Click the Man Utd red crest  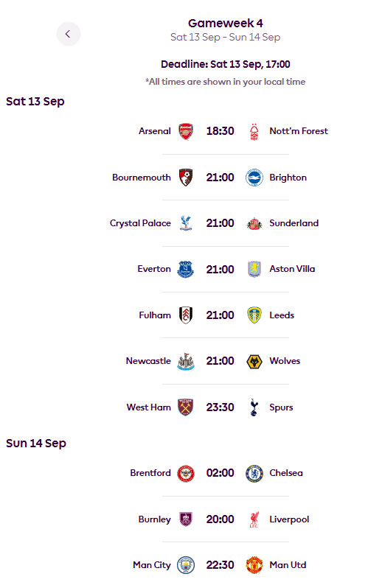tap(254, 565)
